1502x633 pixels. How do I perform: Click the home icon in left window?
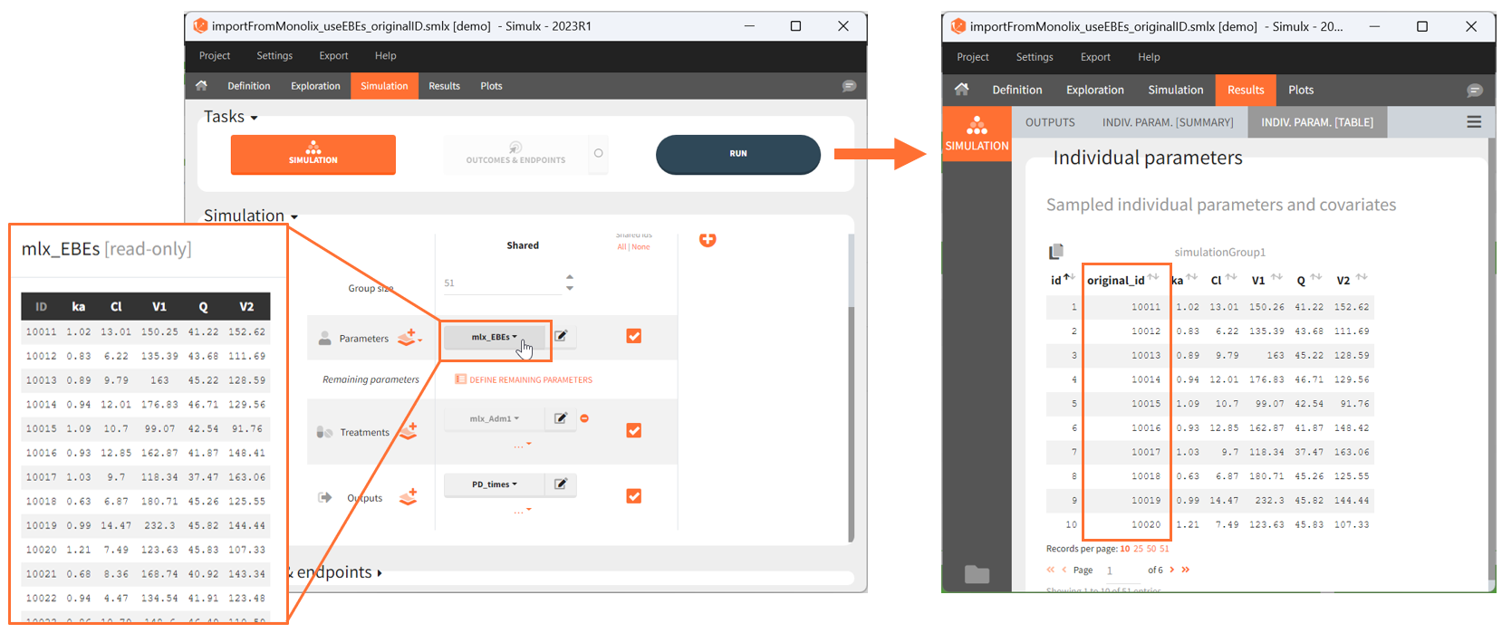pyautogui.click(x=201, y=86)
